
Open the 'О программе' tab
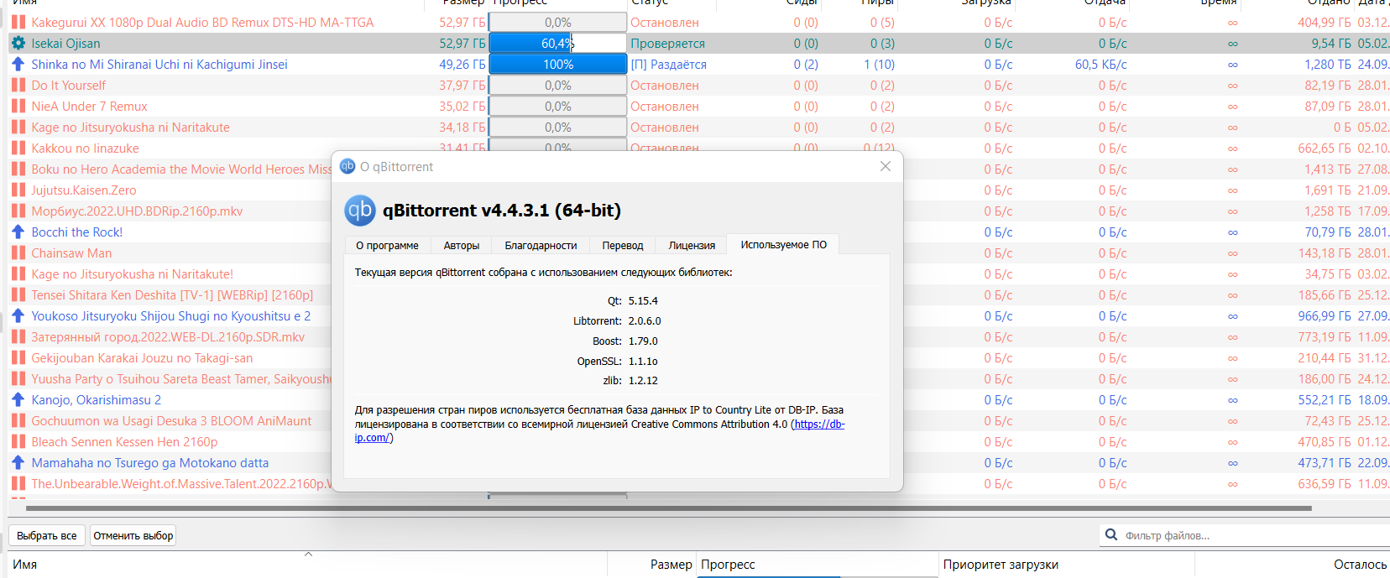point(387,246)
